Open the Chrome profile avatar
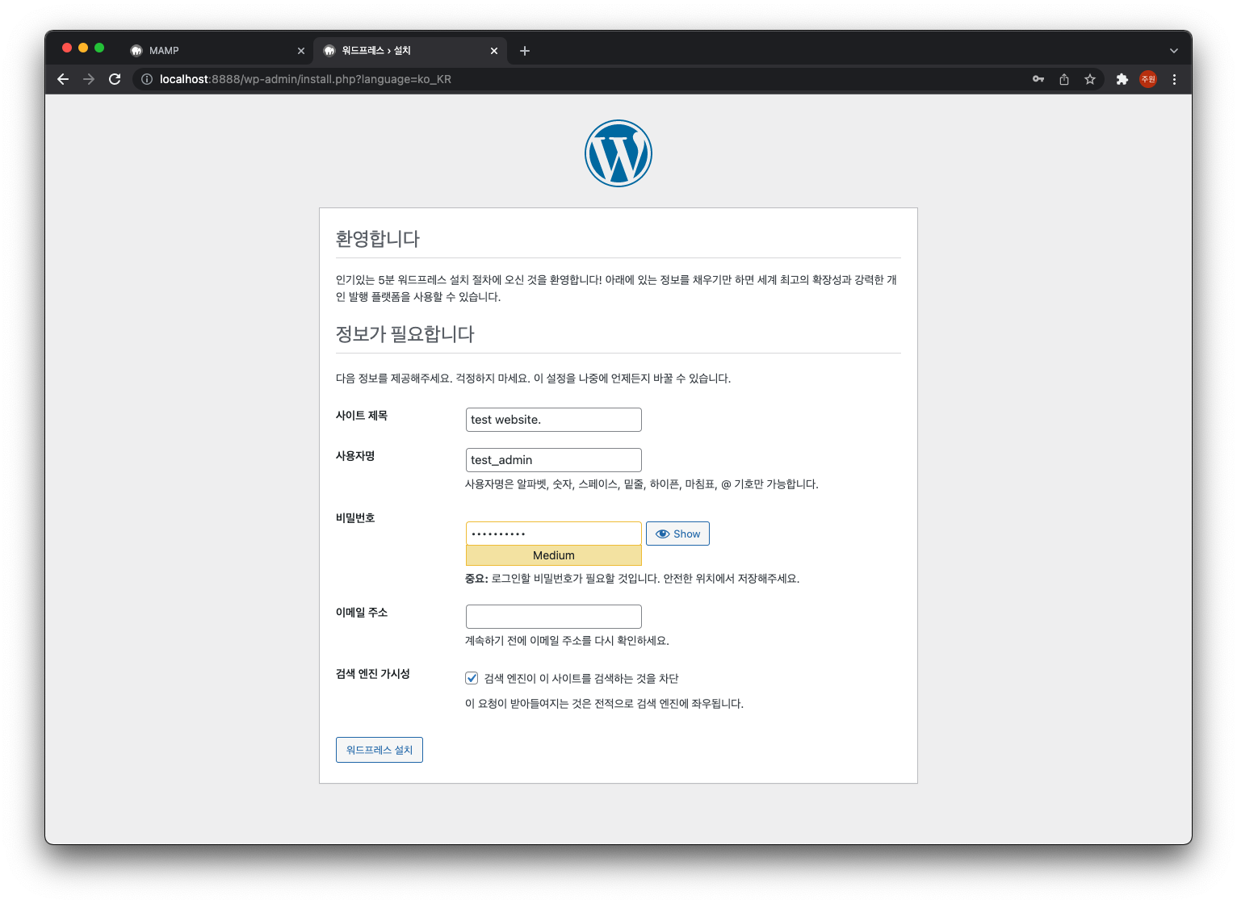This screenshot has height=904, width=1237. 1148,79
